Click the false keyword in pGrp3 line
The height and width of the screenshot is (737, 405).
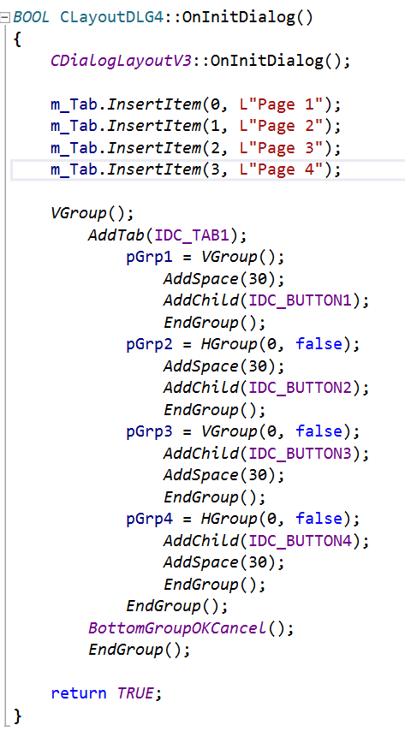(319, 431)
